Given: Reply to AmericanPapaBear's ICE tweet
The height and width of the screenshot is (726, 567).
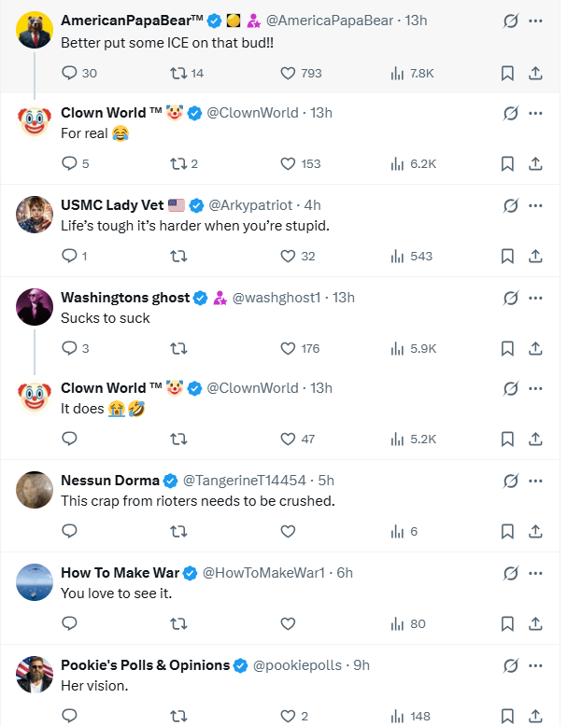Looking at the screenshot, I should pos(69,73).
